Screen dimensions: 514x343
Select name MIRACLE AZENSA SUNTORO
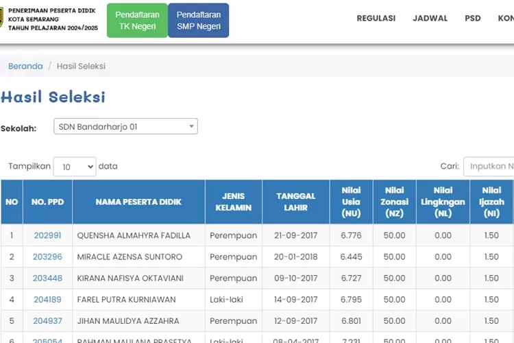[130, 257]
